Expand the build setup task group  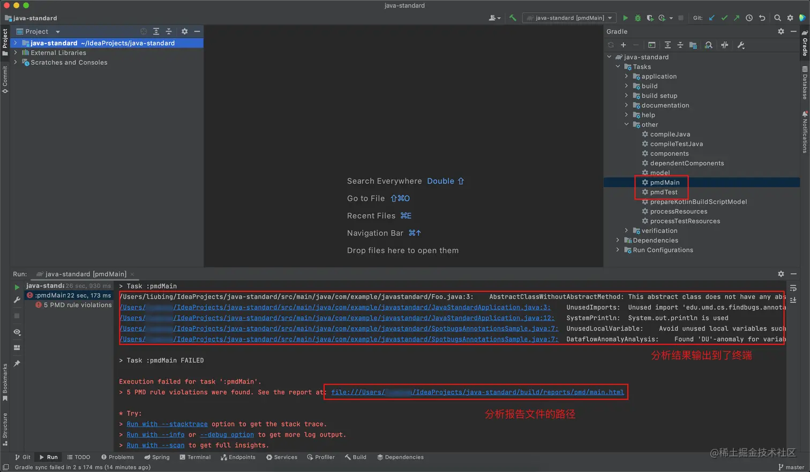pos(626,95)
